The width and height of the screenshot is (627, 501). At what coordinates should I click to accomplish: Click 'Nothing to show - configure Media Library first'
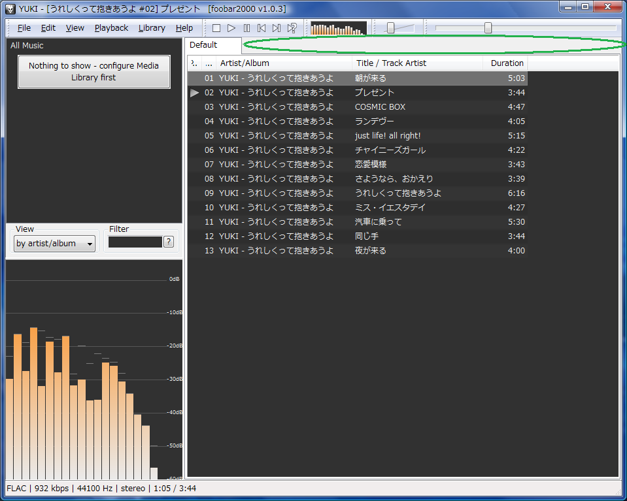tap(94, 71)
